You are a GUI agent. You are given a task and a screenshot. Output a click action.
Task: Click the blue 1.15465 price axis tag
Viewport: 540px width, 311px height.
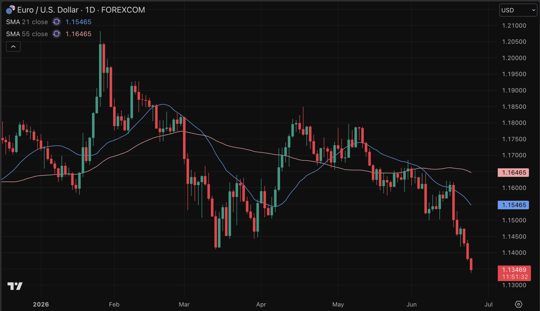click(514, 205)
